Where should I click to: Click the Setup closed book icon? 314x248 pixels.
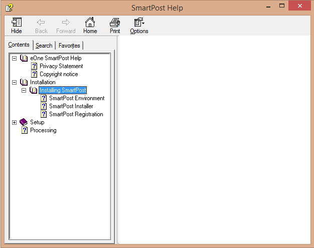coord(24,122)
